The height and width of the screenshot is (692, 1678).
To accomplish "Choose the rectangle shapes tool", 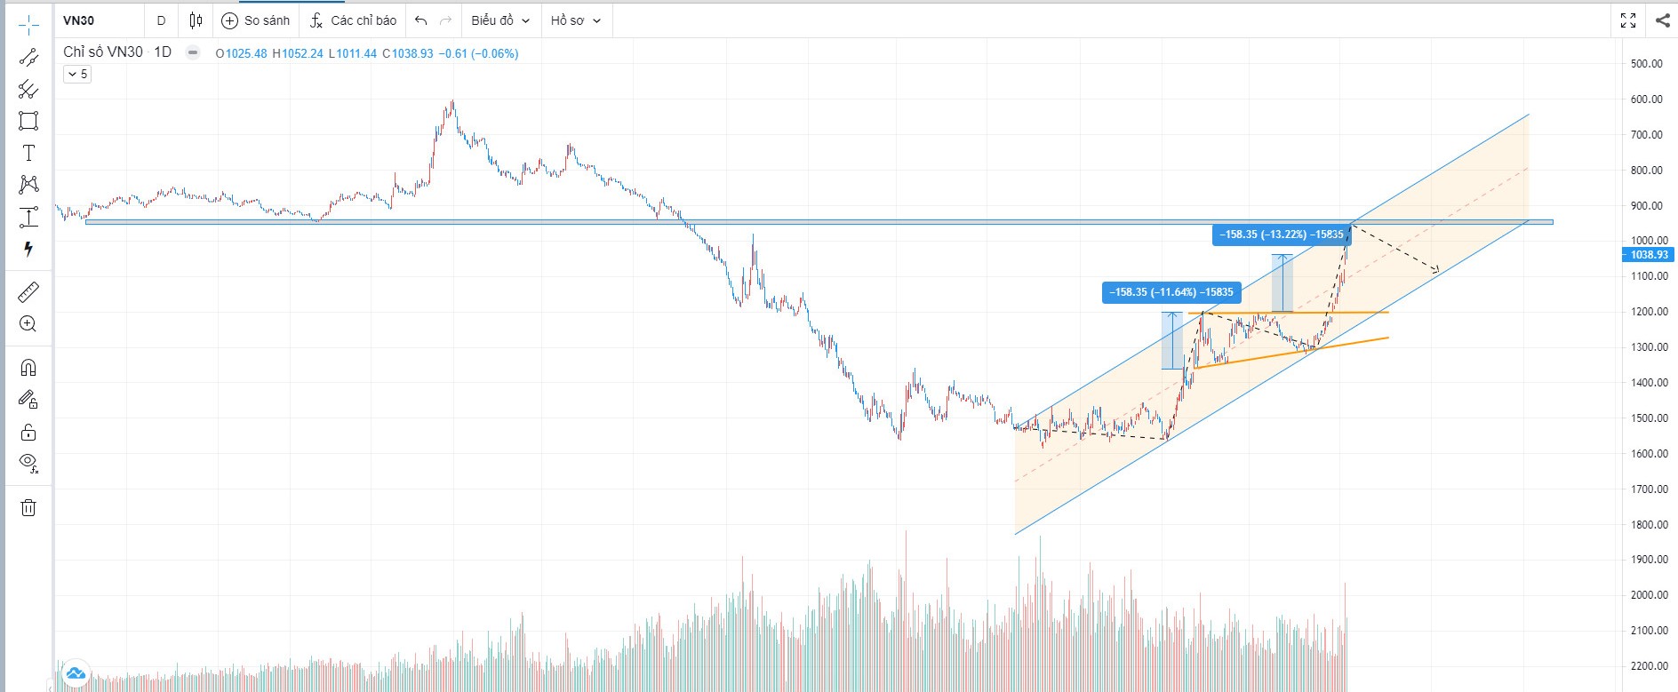I will click(28, 121).
